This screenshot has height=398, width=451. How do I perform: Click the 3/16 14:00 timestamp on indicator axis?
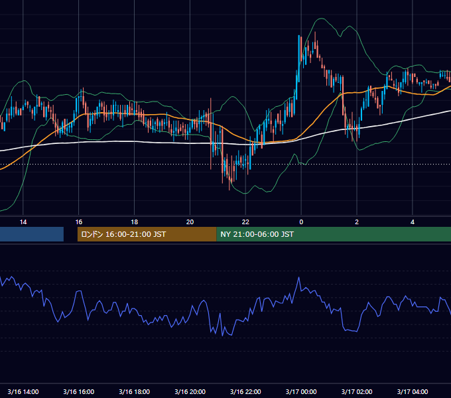click(23, 391)
